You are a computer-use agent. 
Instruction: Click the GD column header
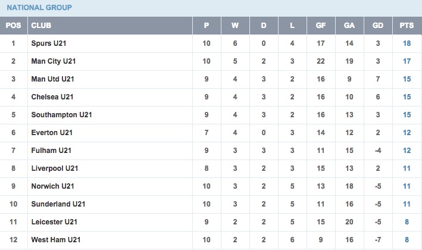(378, 25)
